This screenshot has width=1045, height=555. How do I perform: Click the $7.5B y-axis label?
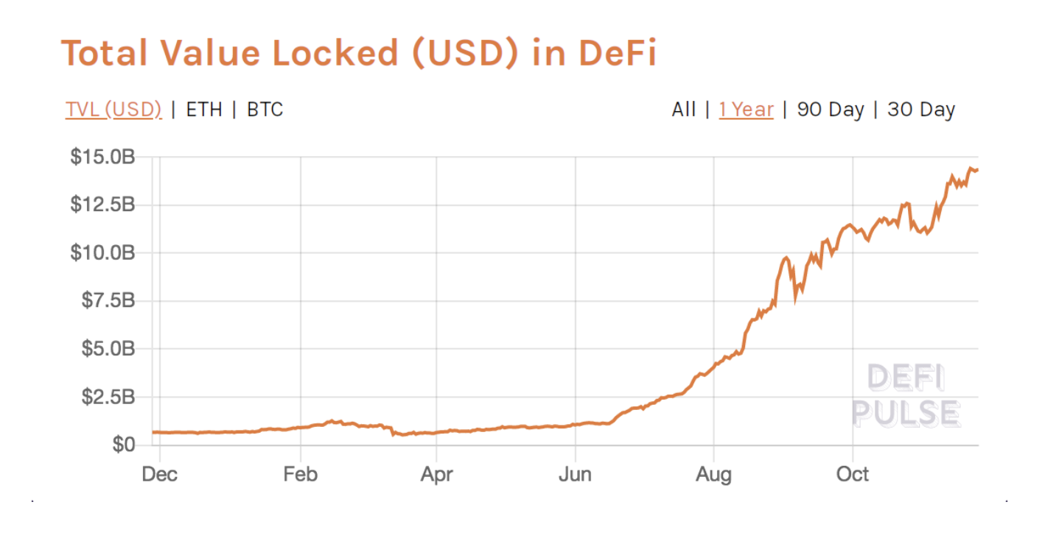pos(108,301)
